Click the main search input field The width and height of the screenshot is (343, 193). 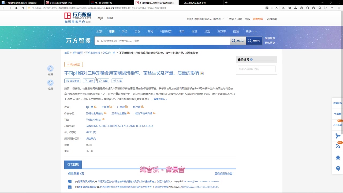click(x=162, y=41)
